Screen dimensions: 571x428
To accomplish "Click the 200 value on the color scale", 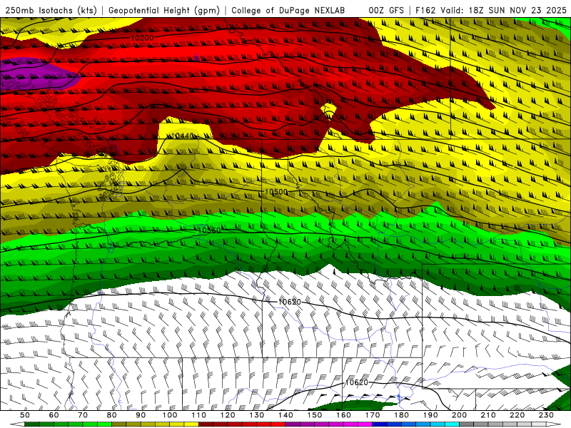I will point(459,415).
